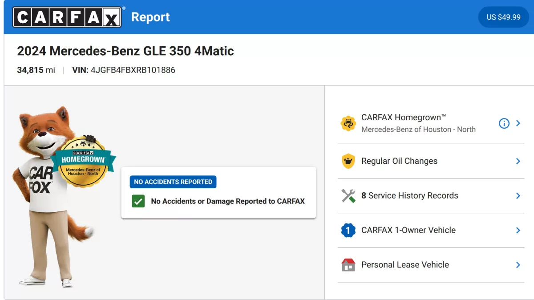Open the CARFAX Homegrown info icon
Viewport: 534px width, 300px height.
[504, 123]
